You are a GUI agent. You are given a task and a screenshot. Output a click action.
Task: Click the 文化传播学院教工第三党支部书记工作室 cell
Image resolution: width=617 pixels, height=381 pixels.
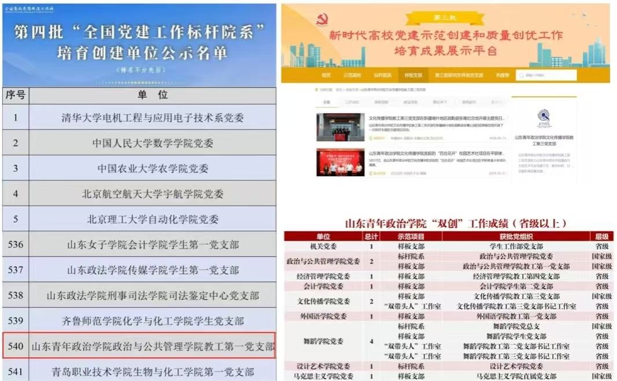516,306
